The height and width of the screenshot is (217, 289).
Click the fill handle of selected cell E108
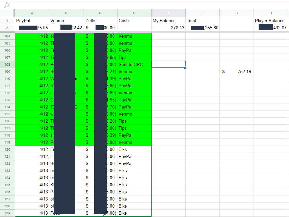click(185, 68)
